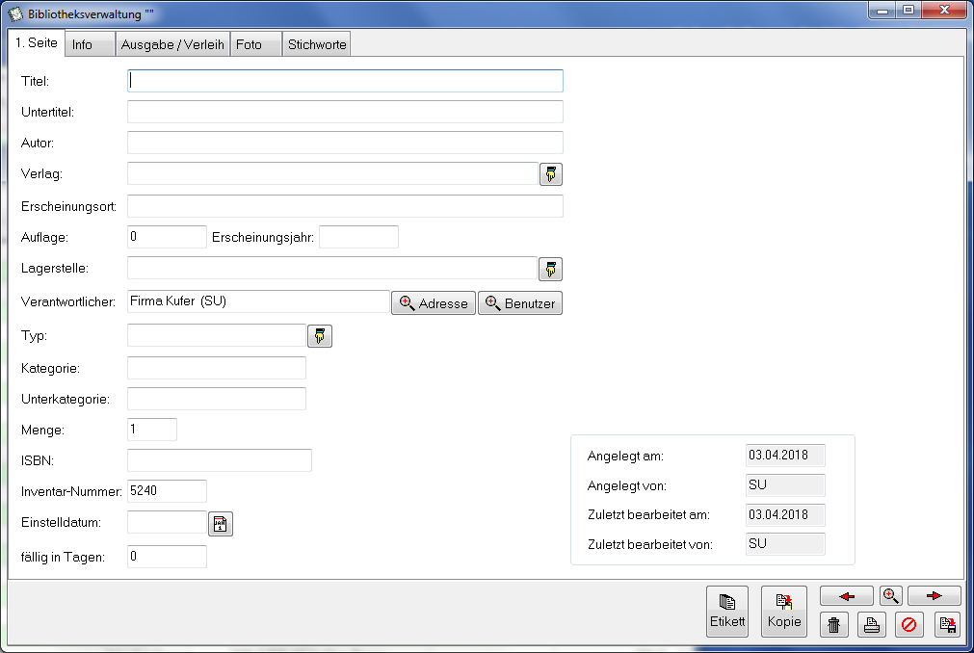The image size is (974, 653).
Task: Delete the record with the trash can button
Action: click(834, 624)
